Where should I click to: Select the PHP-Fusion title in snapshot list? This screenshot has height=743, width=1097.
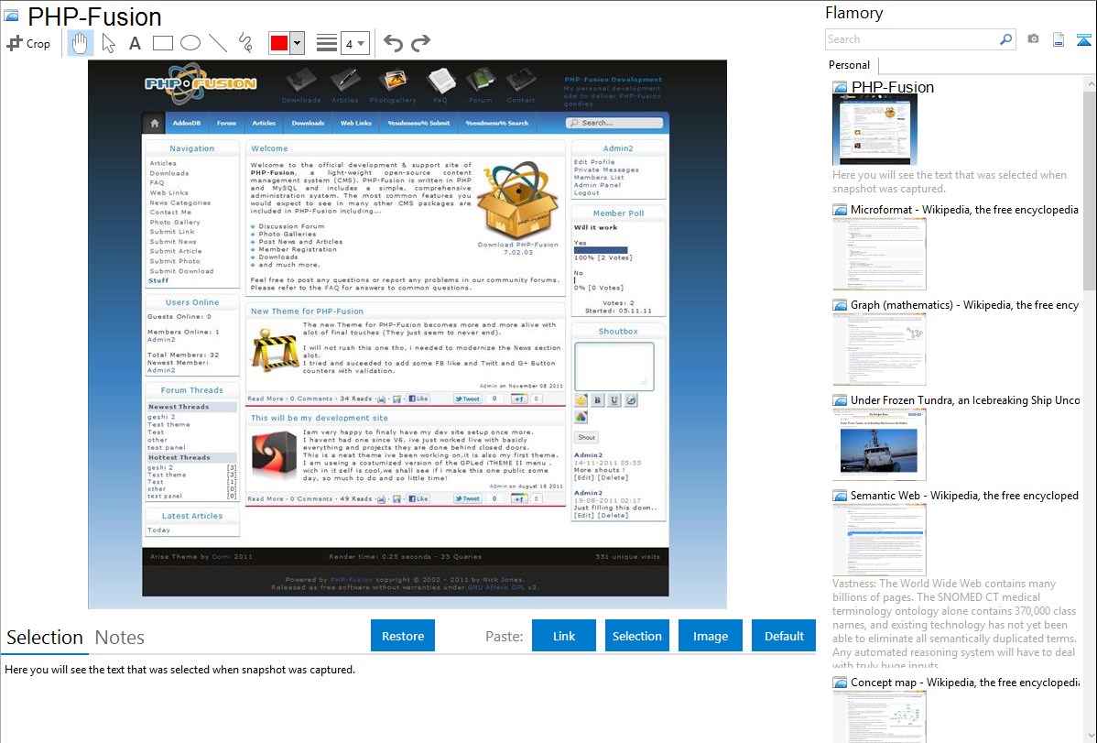point(893,88)
